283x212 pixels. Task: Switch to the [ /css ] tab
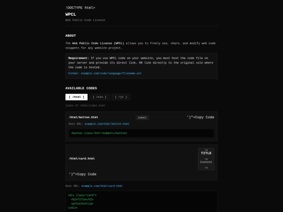tap(100, 97)
